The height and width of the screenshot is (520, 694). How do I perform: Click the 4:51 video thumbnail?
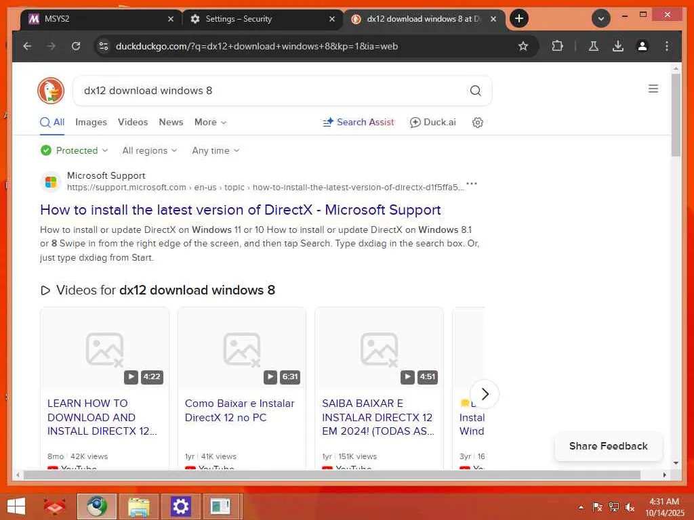[x=379, y=349]
